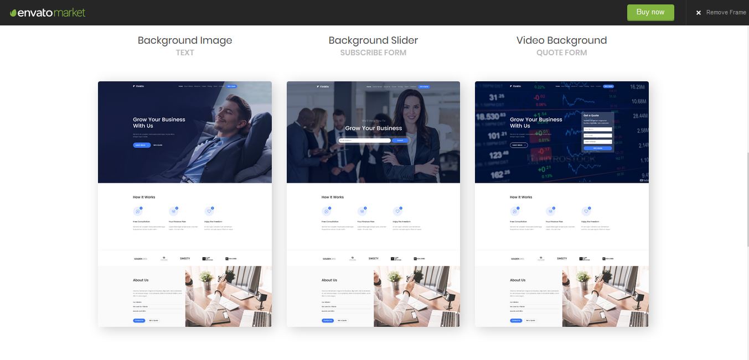749x360 pixels.
Task: Click Free Consultation icon in Background Image preview
Action: pos(138,211)
